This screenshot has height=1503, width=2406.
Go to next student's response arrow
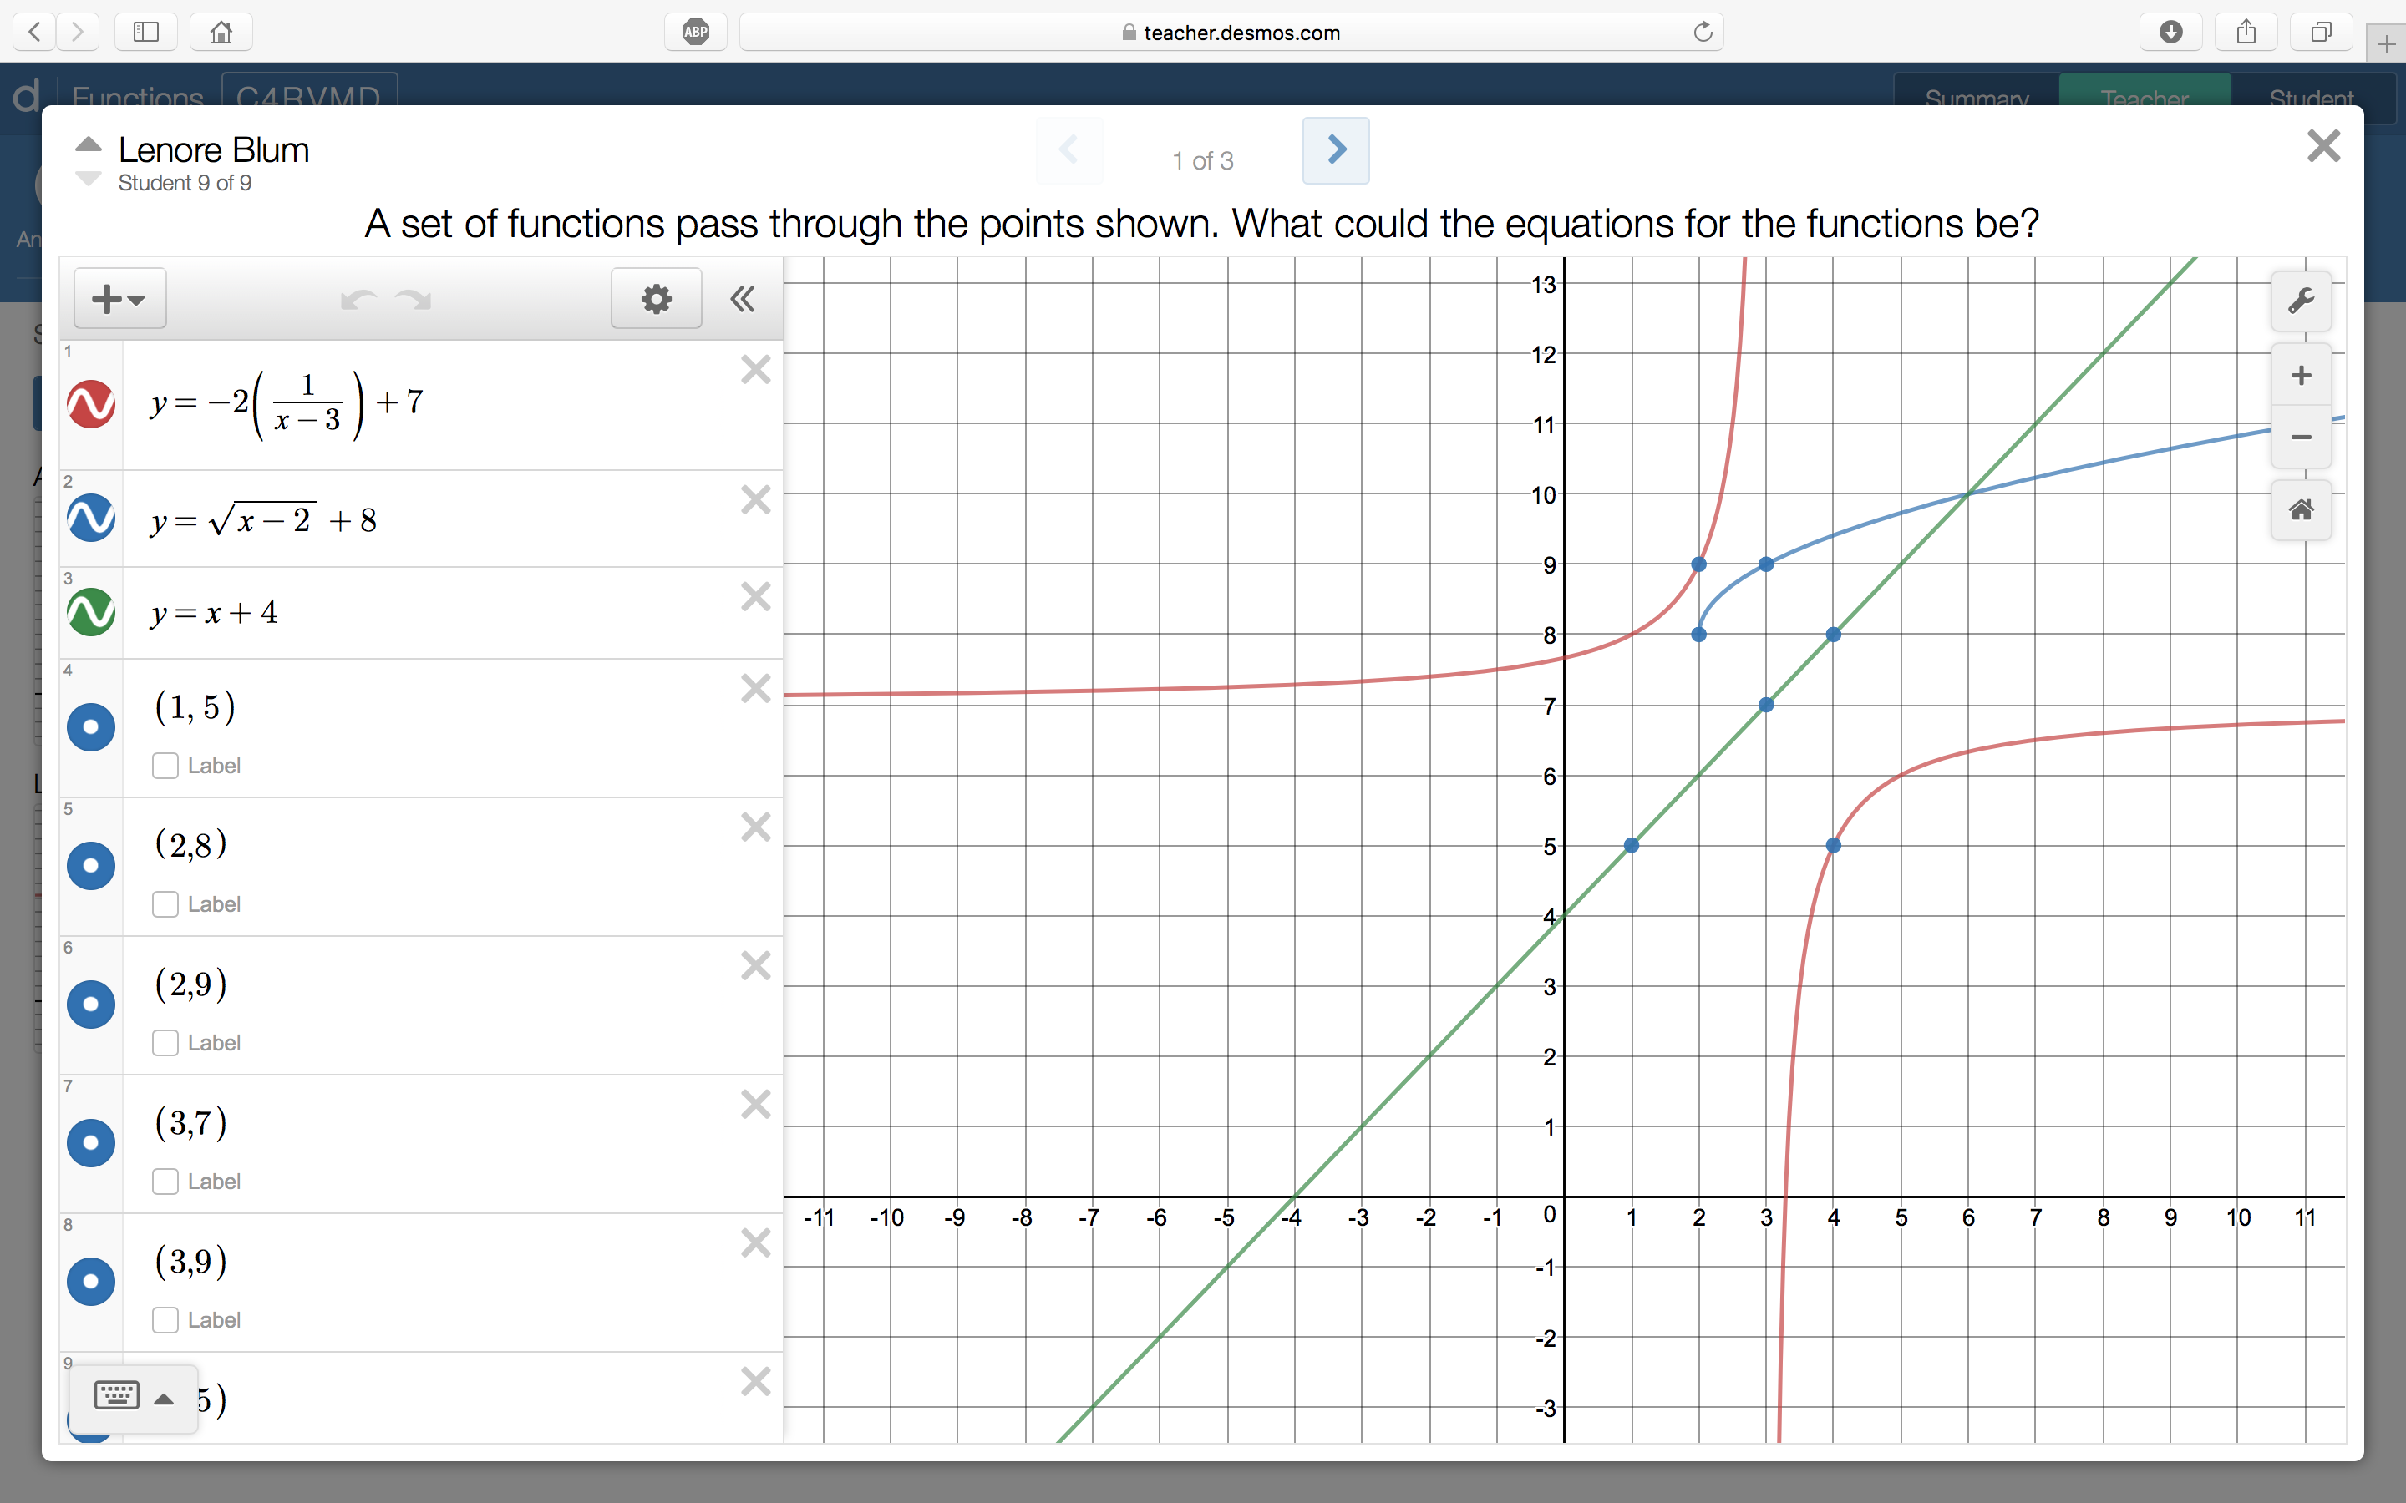pyautogui.click(x=1335, y=151)
